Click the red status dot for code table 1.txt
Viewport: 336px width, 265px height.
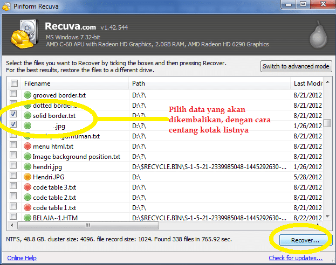pyautogui.click(x=28, y=207)
